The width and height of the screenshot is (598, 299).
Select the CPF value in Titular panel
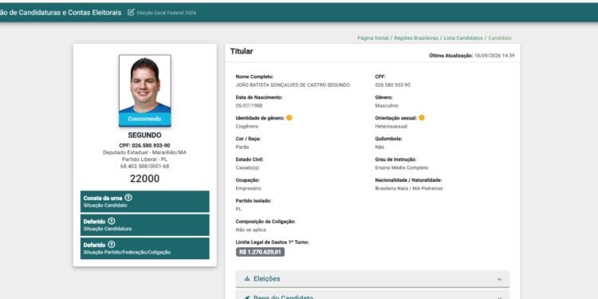(x=392, y=85)
